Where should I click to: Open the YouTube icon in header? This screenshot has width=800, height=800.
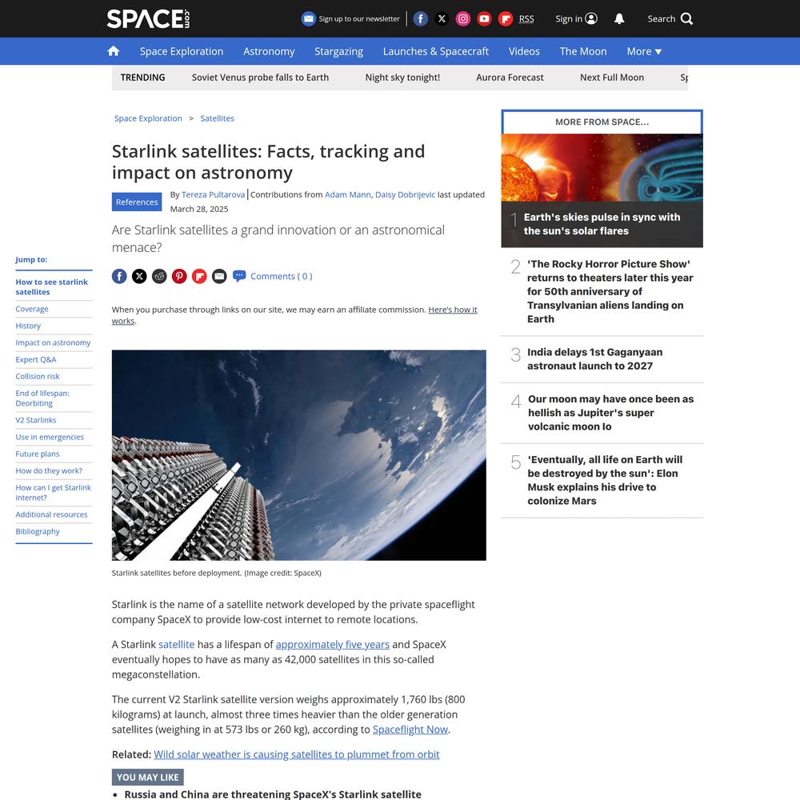pos(484,19)
